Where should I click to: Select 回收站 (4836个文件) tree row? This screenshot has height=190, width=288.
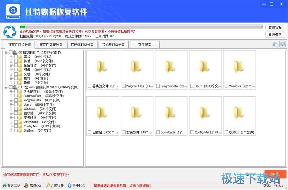40,113
